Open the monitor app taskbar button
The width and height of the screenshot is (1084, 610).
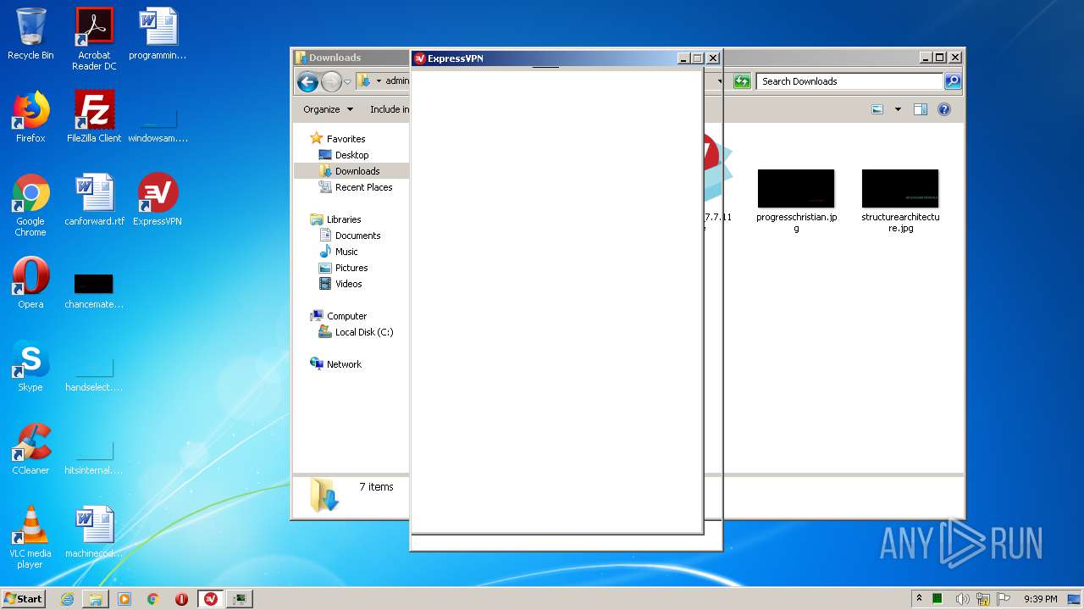[x=240, y=599]
